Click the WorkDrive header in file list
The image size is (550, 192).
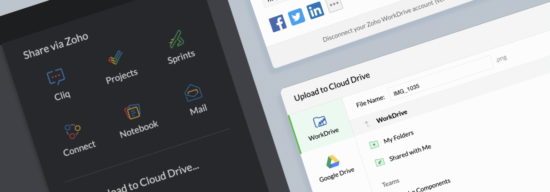pos(391,116)
